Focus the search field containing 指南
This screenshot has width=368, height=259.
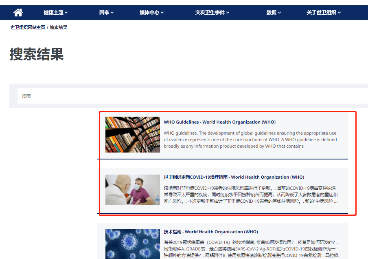click(193, 96)
